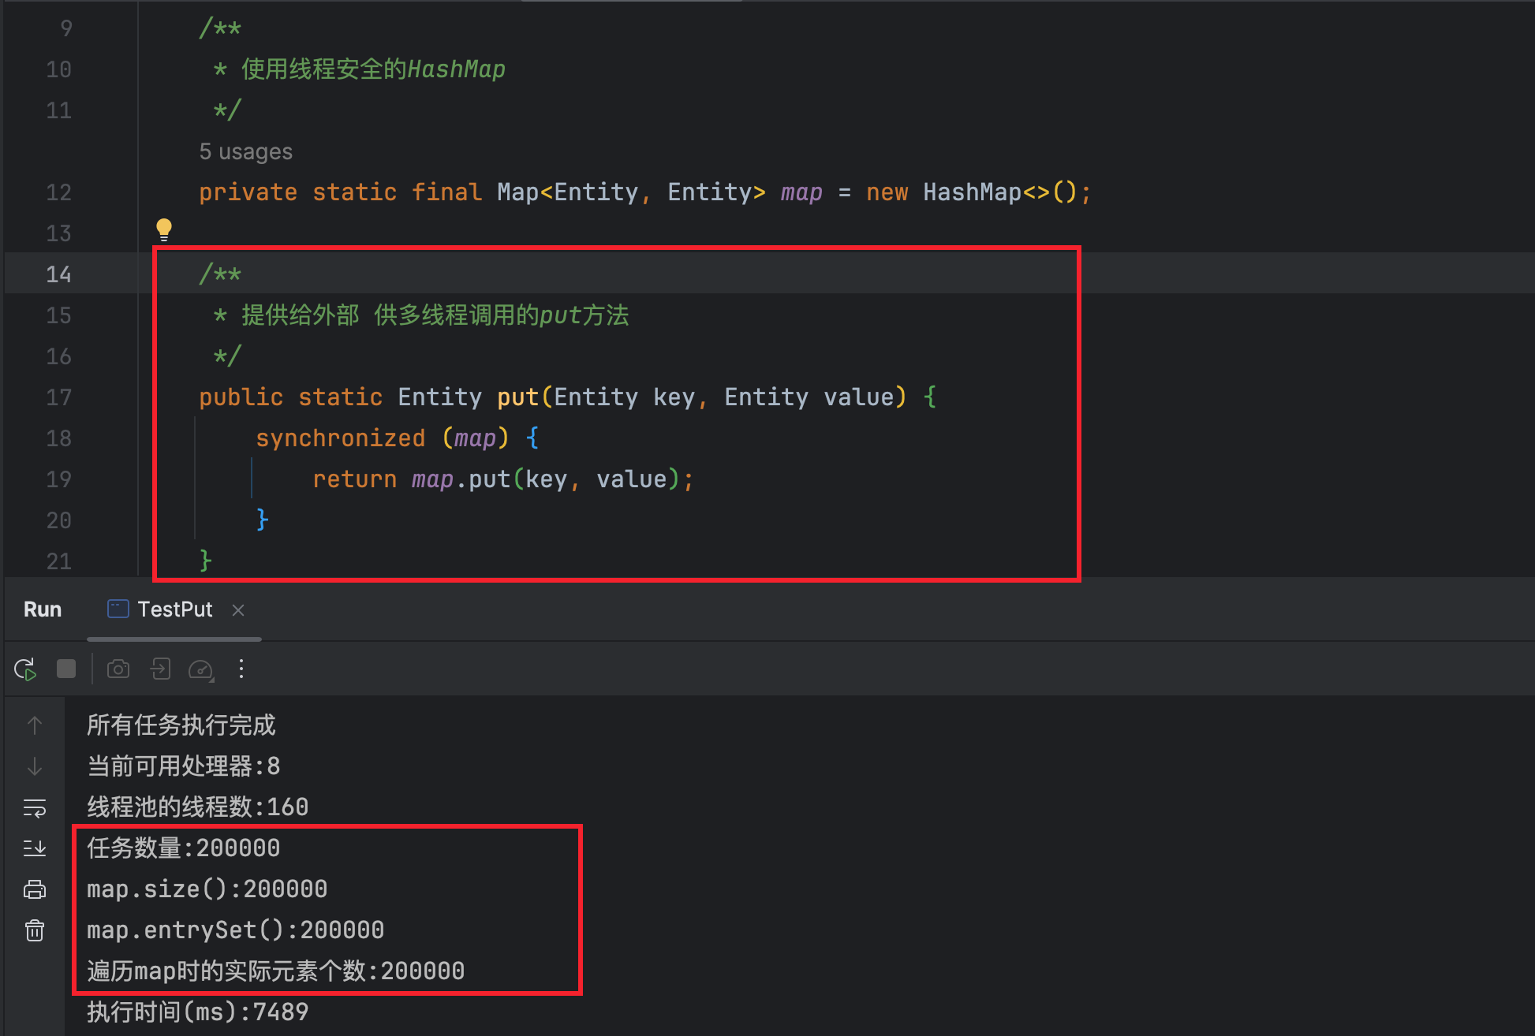Viewport: 1535px width, 1036px height.
Task: Clear console with the trash icon
Action: coord(35,931)
